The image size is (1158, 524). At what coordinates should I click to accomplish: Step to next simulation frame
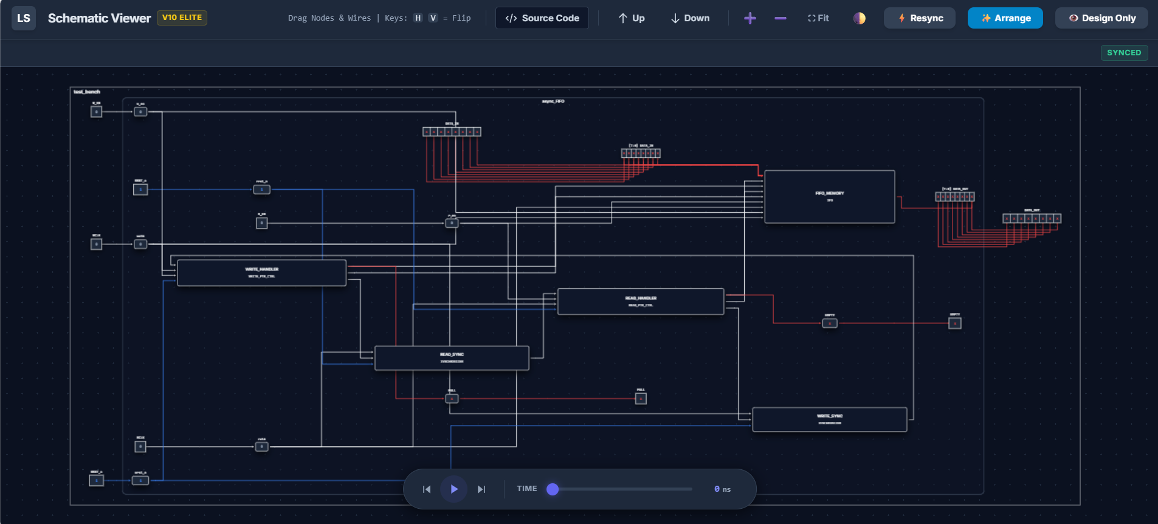point(481,489)
